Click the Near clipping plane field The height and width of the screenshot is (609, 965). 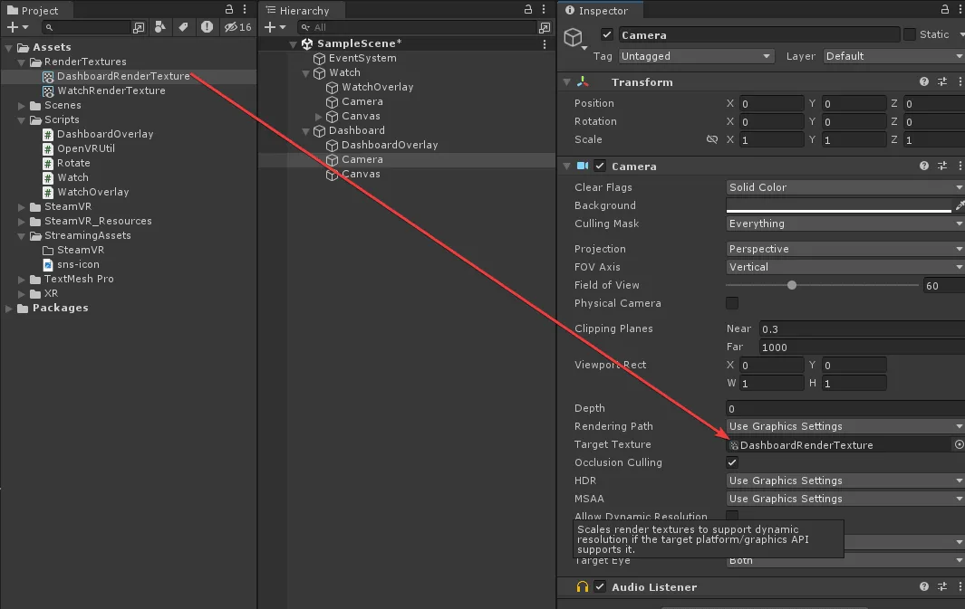coord(862,328)
